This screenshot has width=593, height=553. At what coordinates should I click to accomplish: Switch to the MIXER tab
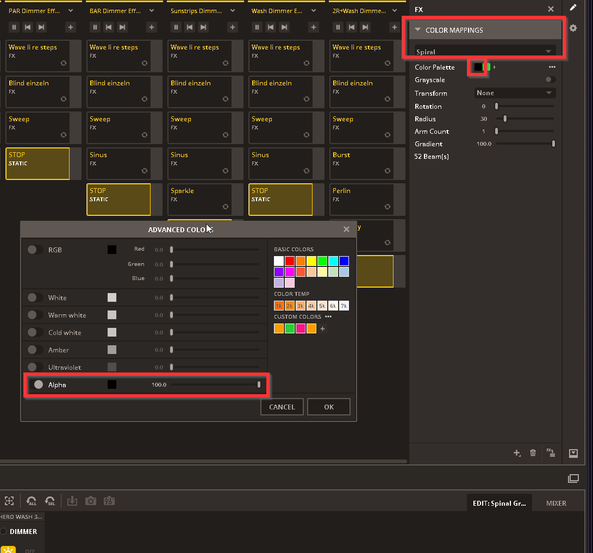click(x=556, y=503)
